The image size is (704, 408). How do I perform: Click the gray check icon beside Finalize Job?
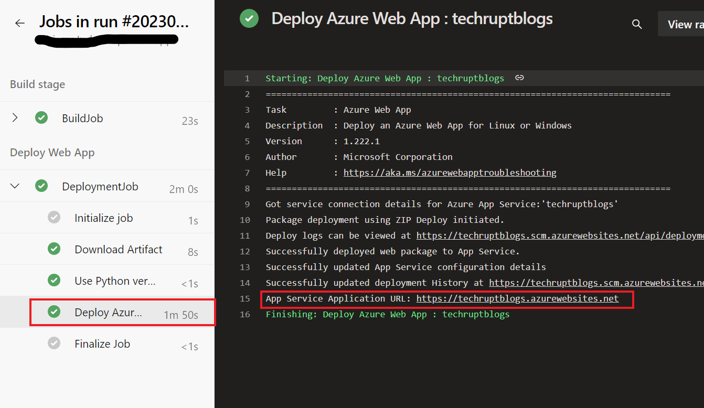(54, 343)
